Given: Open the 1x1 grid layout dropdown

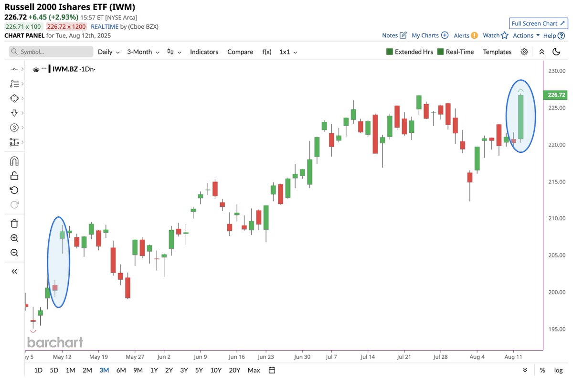Looking at the screenshot, I should [x=288, y=52].
